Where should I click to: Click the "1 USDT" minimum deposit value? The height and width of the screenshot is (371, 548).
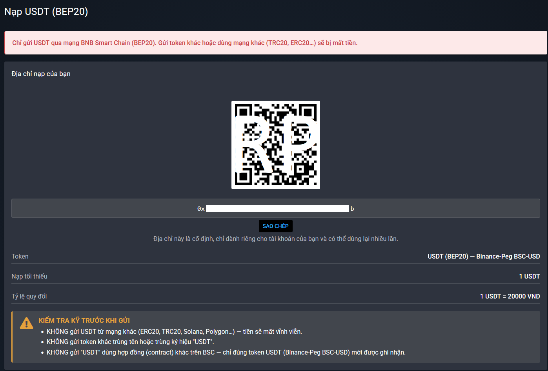pos(530,276)
